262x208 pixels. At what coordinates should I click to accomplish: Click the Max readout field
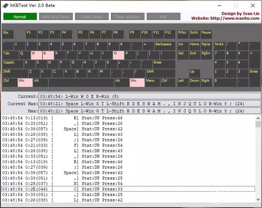150,111
